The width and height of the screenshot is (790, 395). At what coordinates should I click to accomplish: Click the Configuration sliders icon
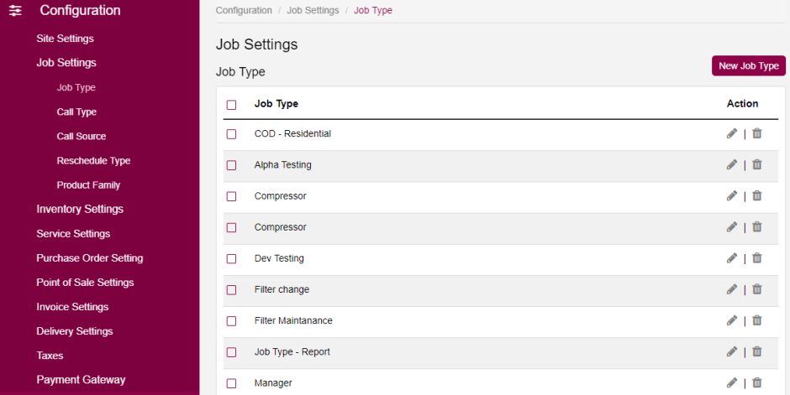[15, 11]
